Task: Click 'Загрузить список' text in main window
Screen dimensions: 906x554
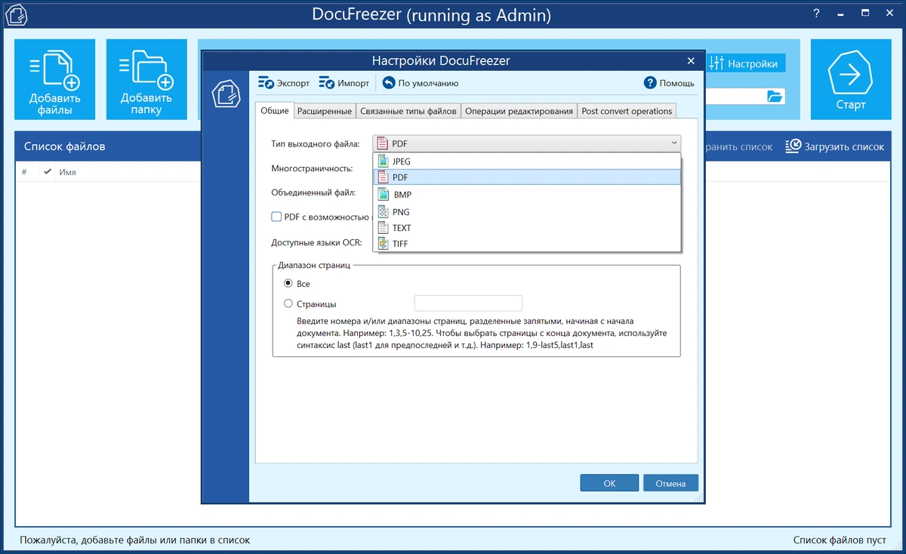Action: coord(844,146)
